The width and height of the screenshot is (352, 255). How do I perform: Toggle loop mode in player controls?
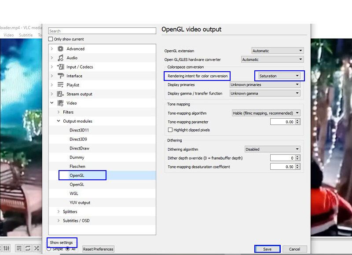pos(28,248)
